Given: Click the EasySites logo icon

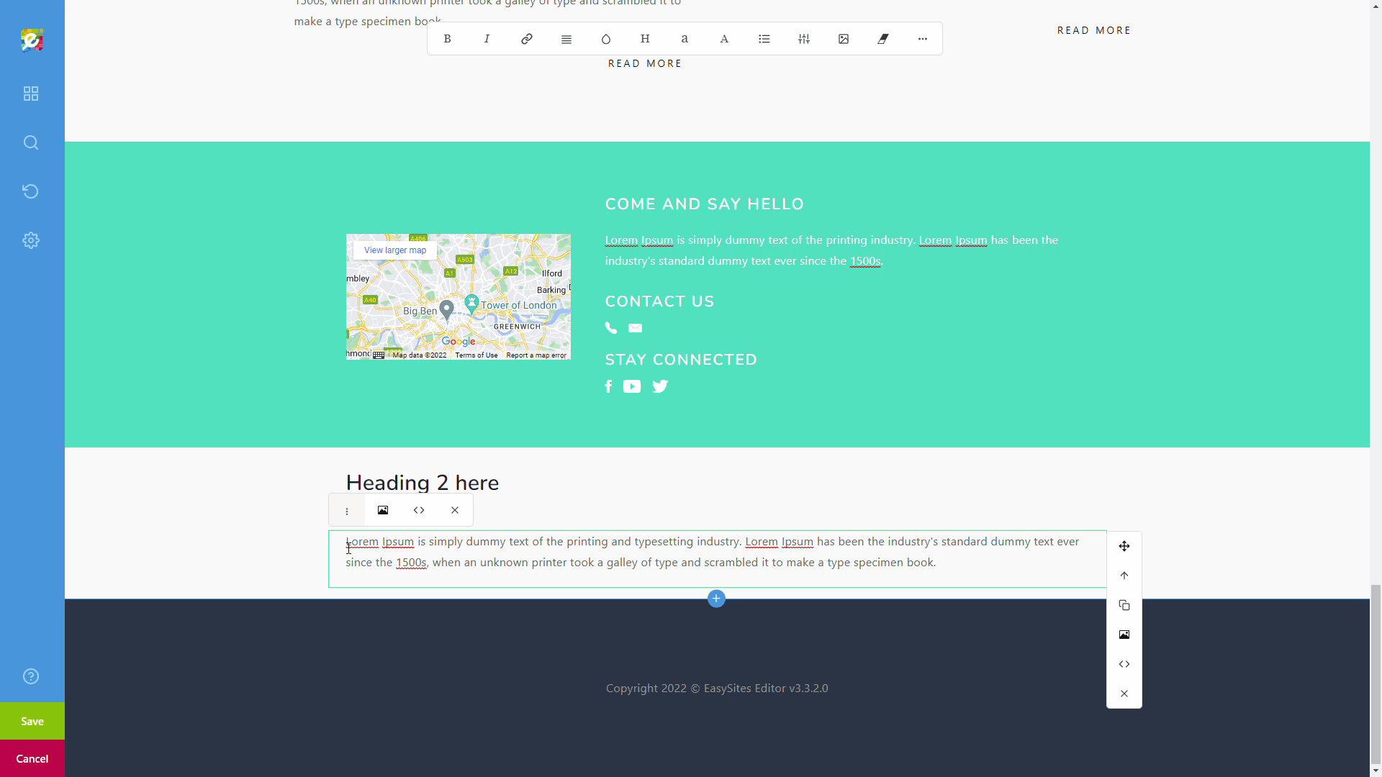Looking at the screenshot, I should pos(32,40).
